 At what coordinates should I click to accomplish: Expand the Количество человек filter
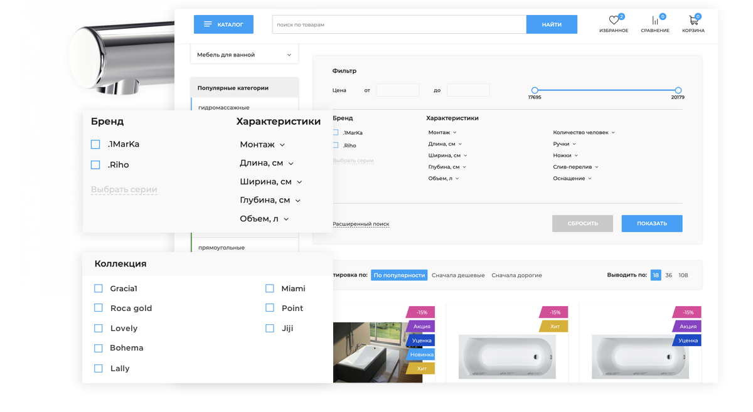pyautogui.click(x=584, y=132)
